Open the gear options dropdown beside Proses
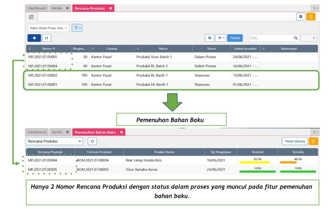This screenshot has height=209, width=331. coord(221,38)
